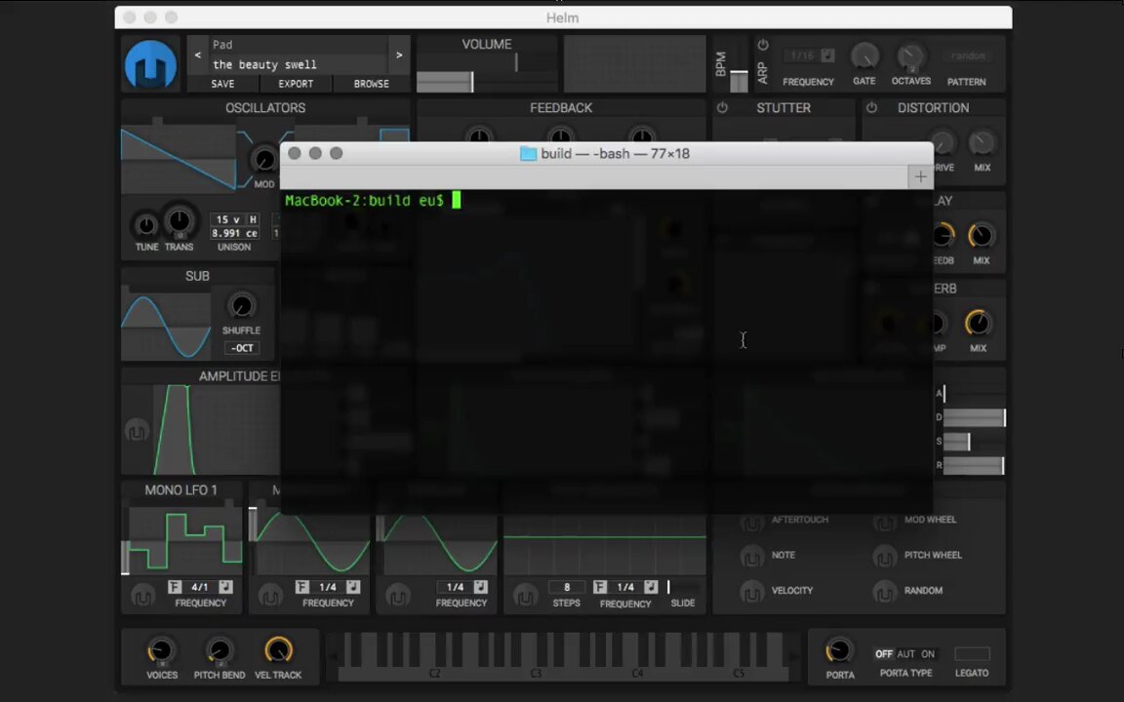Set porta type to ON
1124x702 pixels.
pos(928,654)
